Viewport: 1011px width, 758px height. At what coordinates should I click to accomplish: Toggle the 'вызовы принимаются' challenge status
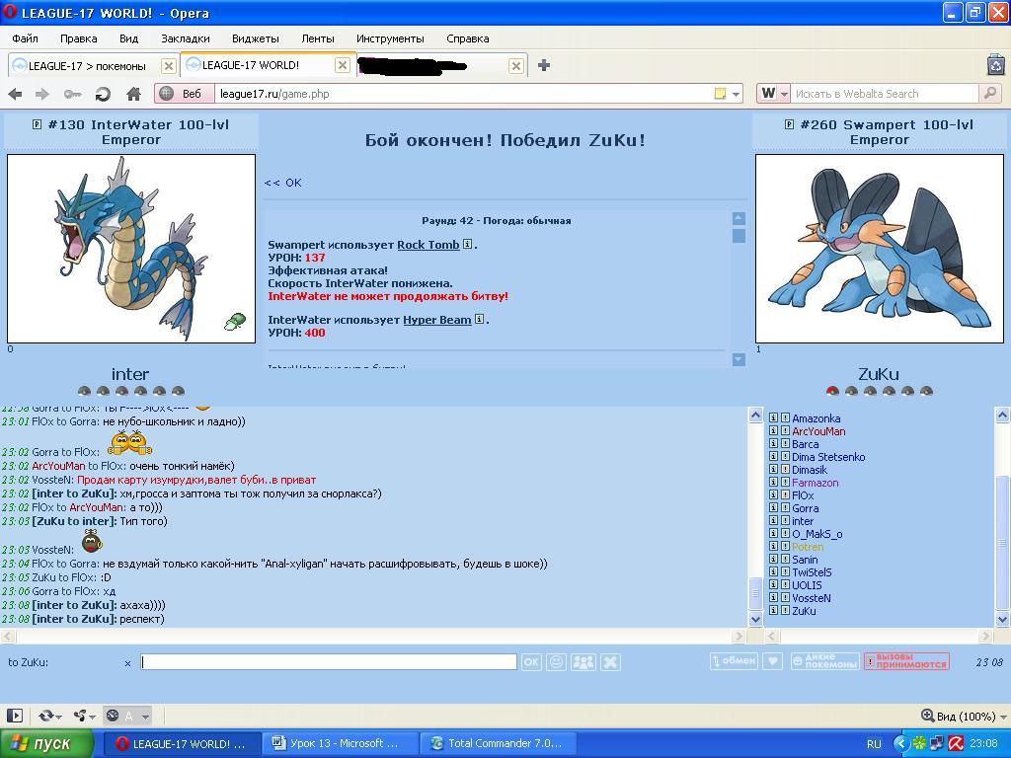[x=906, y=660]
